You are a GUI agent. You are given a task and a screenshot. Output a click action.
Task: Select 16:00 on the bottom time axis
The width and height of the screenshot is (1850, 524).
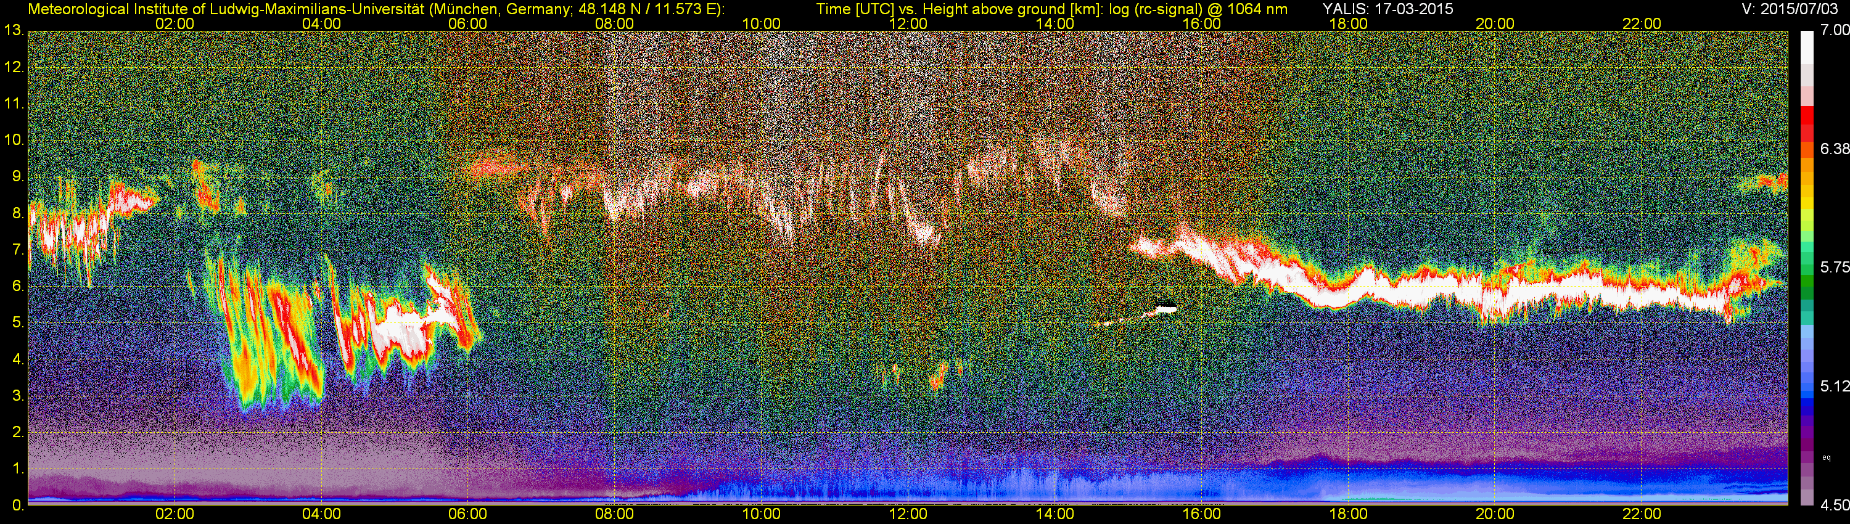1201,514
